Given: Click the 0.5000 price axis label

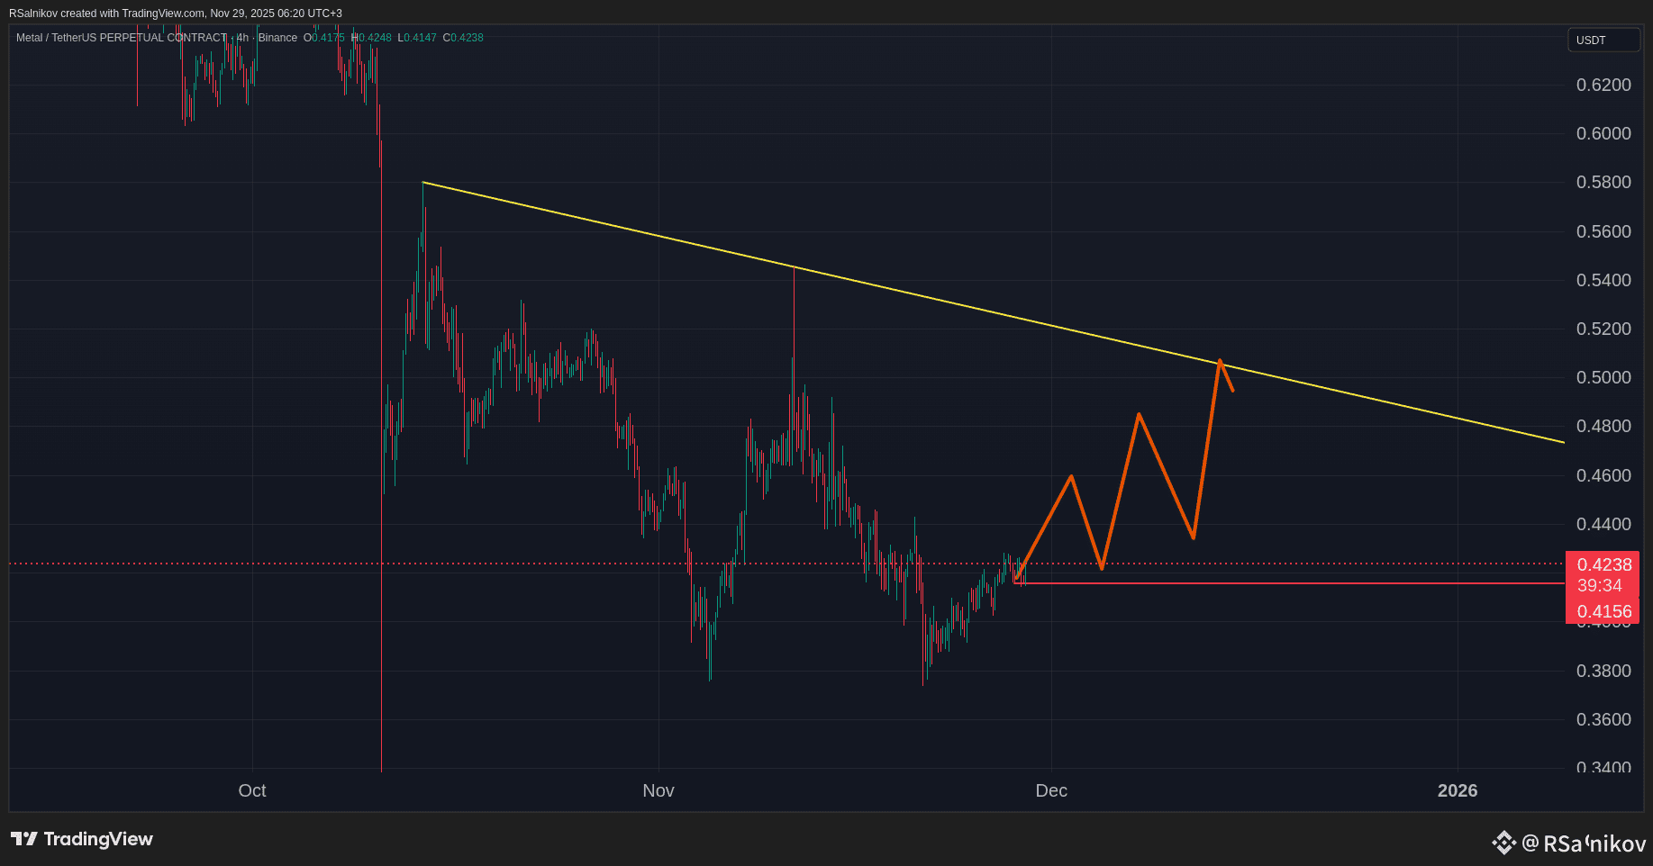Looking at the screenshot, I should (1603, 377).
